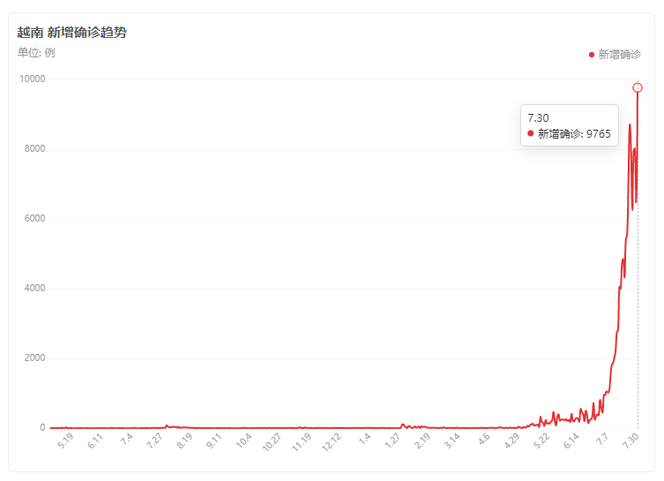Select the 7.30 x-axis date label
This screenshot has width=664, height=481.
pos(630,440)
